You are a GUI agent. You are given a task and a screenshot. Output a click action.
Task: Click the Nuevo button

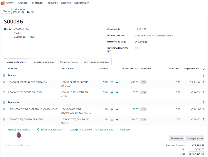click(6, 11)
